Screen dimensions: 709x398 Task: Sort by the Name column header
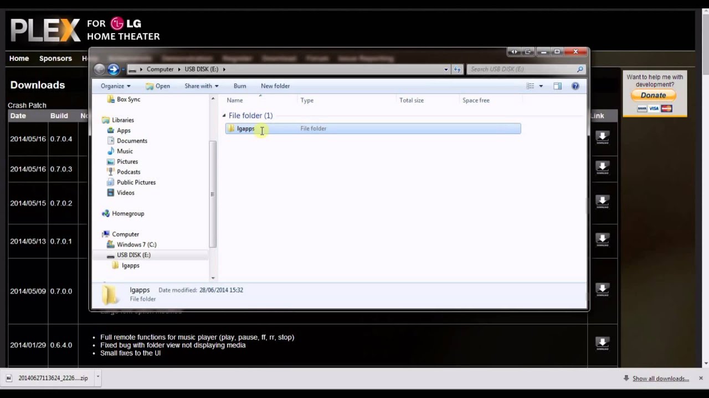(260, 100)
